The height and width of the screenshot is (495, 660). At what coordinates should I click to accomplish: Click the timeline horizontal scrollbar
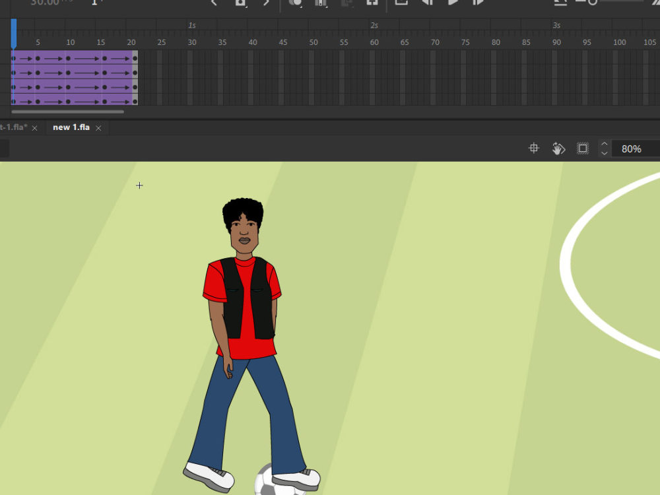tap(68, 112)
